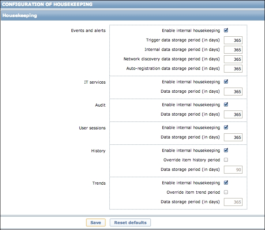Click the Reset defaults button
This screenshot has width=265, height=230.
(x=130, y=223)
